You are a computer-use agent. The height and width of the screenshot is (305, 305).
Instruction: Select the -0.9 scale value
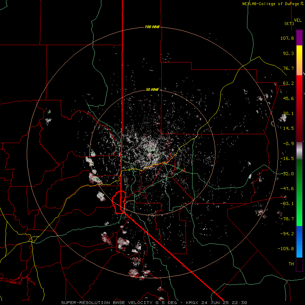[288, 144]
